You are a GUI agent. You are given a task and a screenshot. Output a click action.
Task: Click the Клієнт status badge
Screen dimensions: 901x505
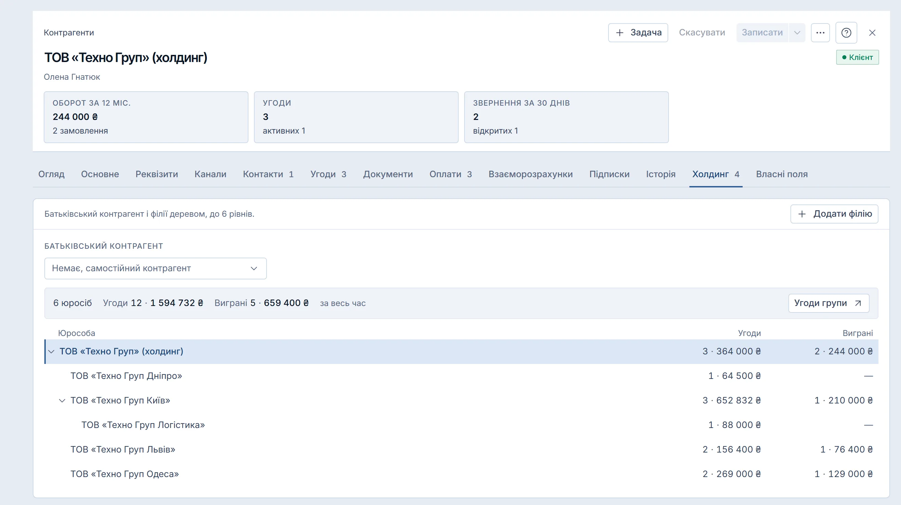(x=857, y=57)
